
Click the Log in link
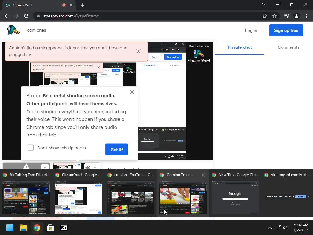tap(251, 30)
